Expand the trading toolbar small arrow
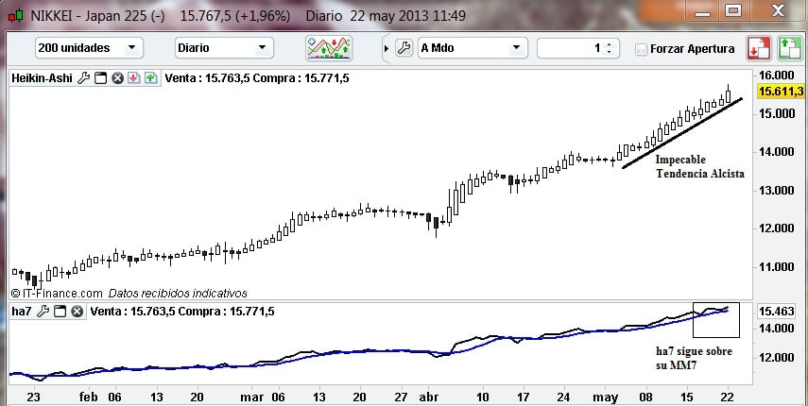 387,49
